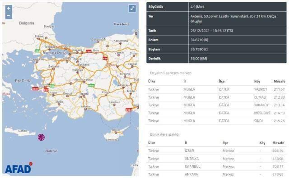Image resolution: width=289 pixels, height=178 pixels.
Task: Click the Bulgaria label on map
Action: (x=27, y=23)
